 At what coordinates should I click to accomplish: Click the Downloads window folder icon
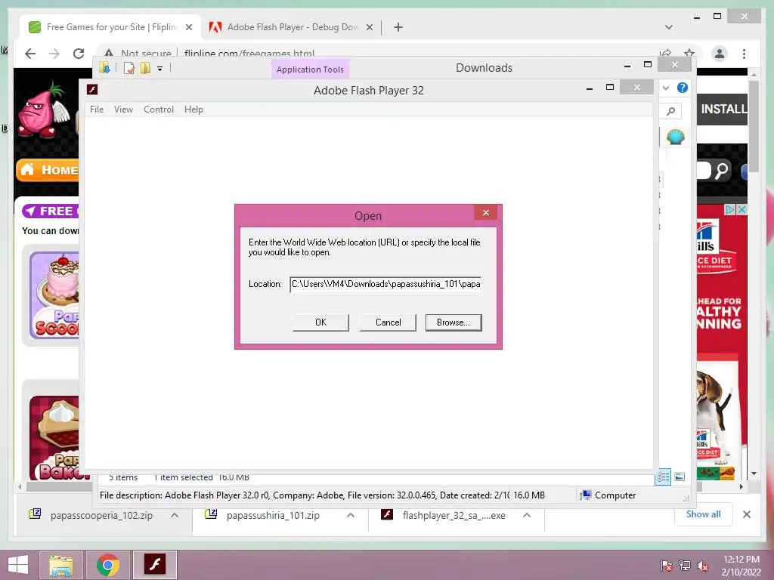[x=104, y=68]
